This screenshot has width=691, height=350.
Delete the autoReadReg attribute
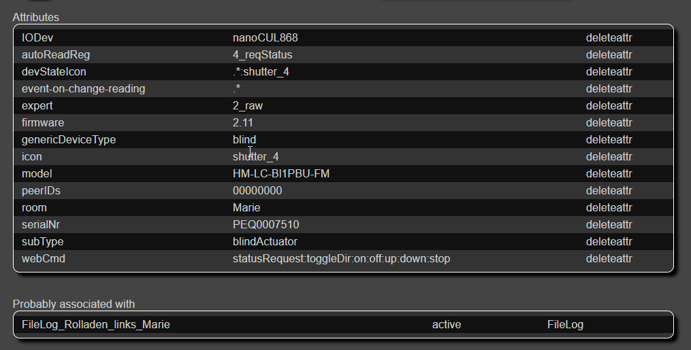(x=609, y=55)
